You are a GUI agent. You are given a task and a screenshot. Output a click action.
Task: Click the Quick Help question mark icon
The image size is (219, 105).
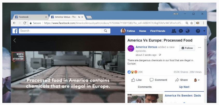pyautogui.click(x=198, y=31)
